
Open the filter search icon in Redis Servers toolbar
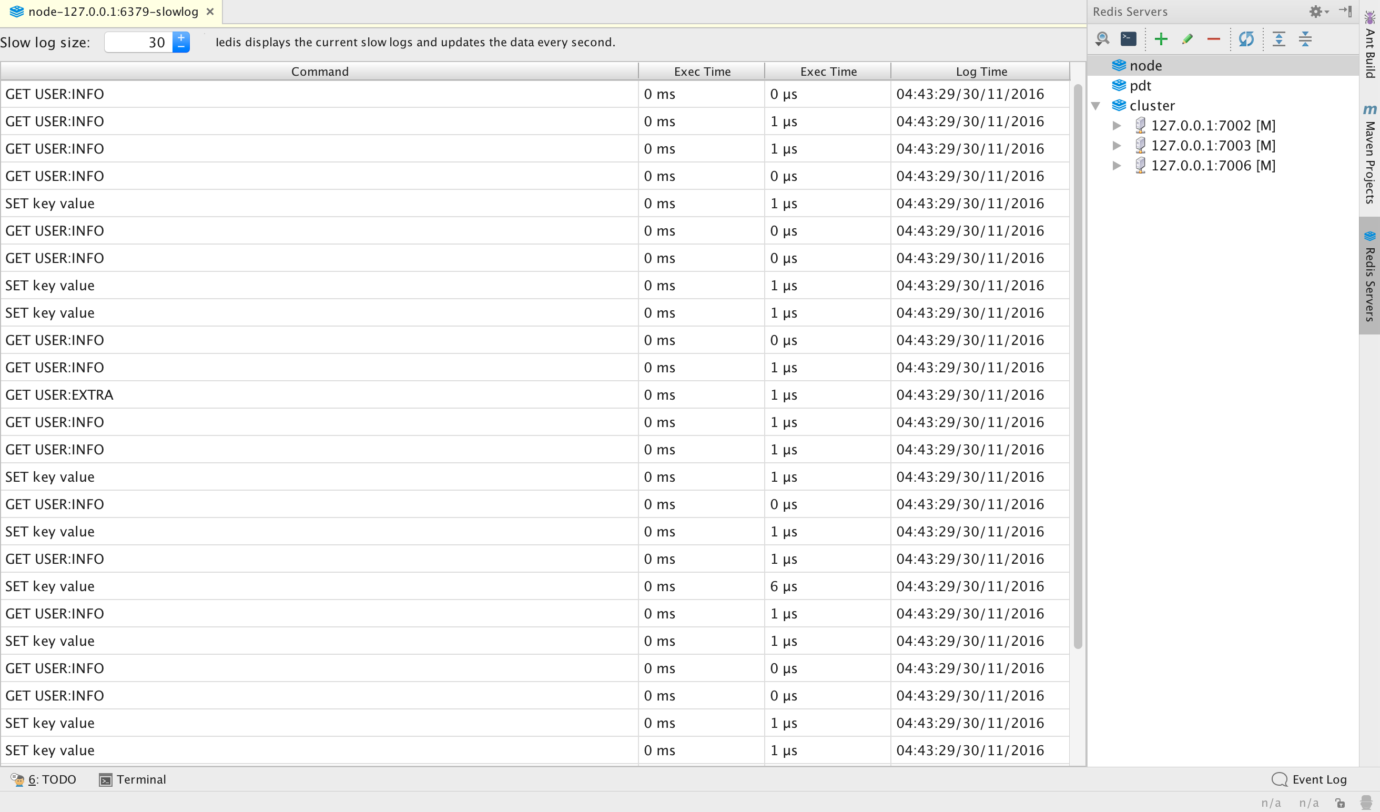1102,39
